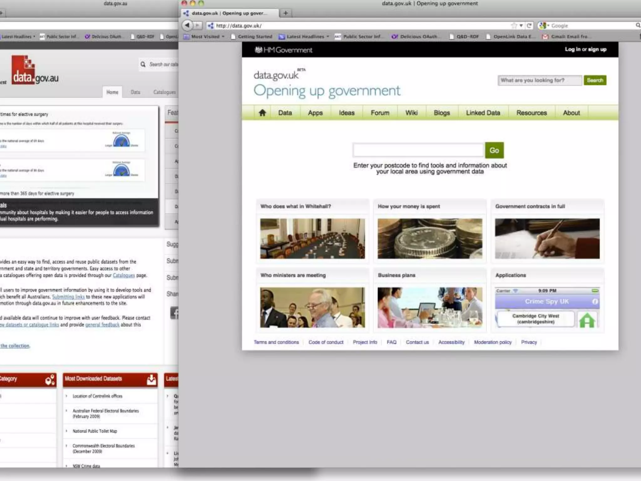
Task: Click the reload page icon
Action: (x=529, y=25)
